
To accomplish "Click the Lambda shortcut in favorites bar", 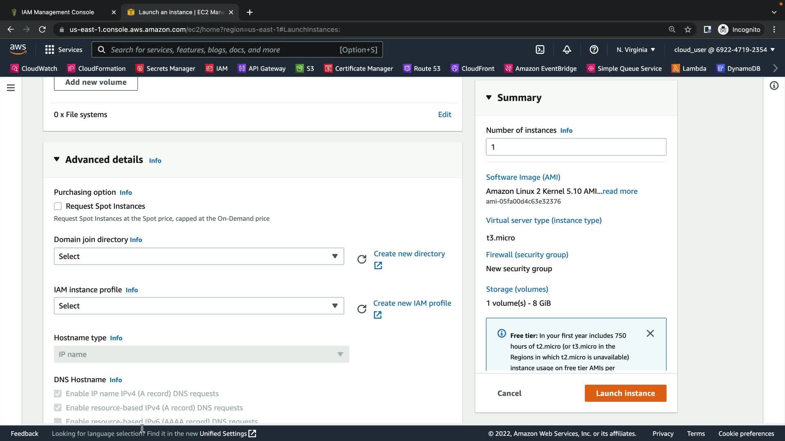I will coord(689,68).
